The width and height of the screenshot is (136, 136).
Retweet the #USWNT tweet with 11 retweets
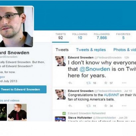(89, 106)
